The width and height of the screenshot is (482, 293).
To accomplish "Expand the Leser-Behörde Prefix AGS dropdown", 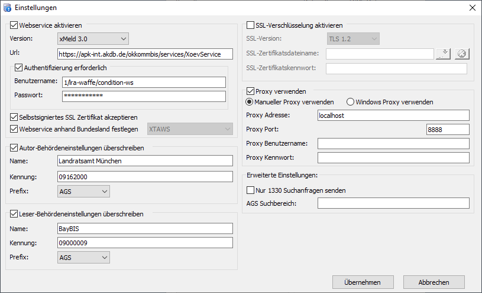I will pos(83,257).
